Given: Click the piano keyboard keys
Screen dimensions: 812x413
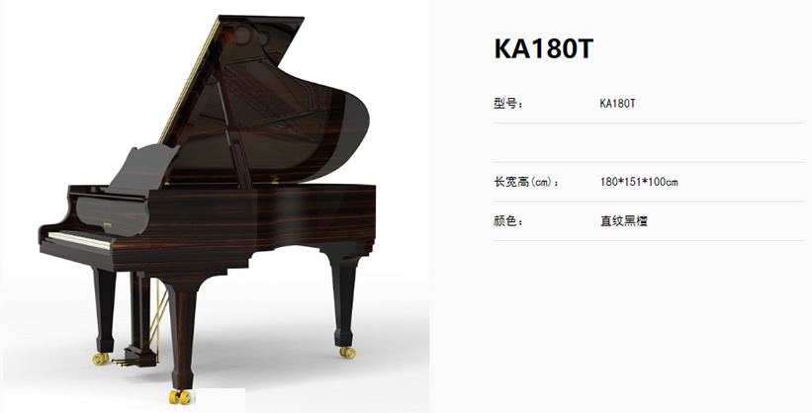Looking at the screenshot, I should point(80,240).
